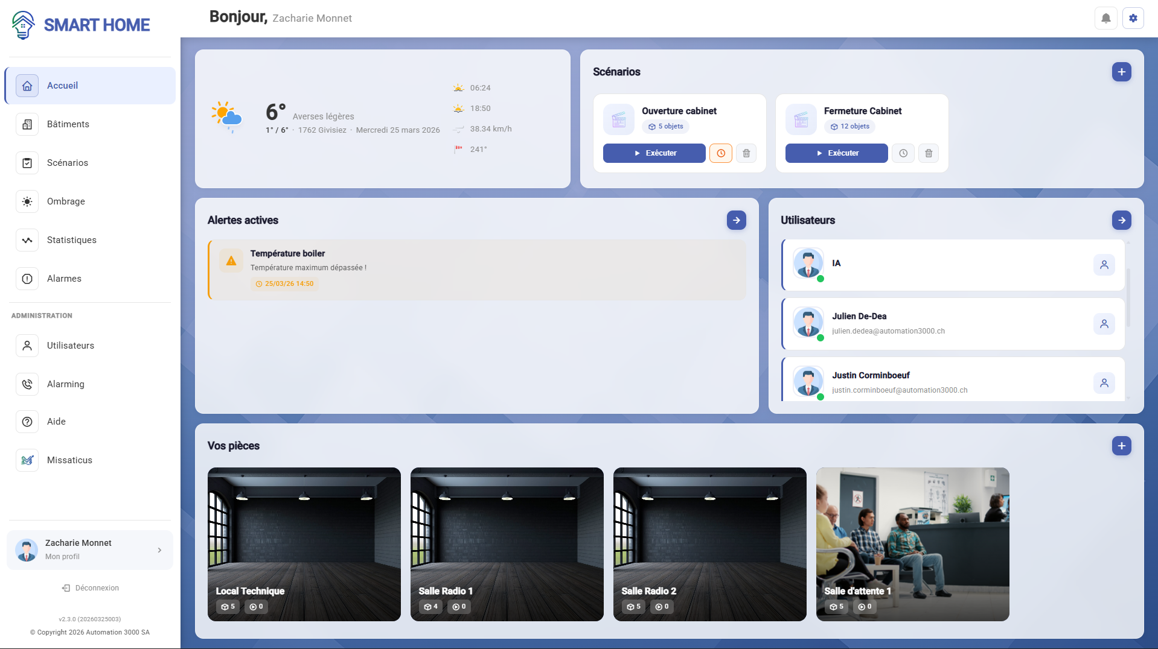Open the Ombrage settings

(x=66, y=201)
